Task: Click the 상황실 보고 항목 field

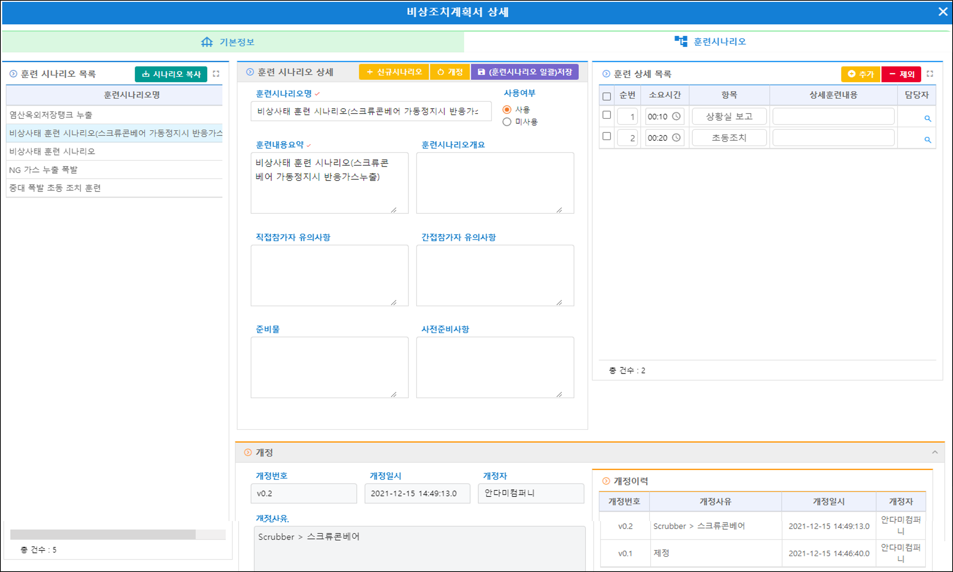Action: coord(729,117)
